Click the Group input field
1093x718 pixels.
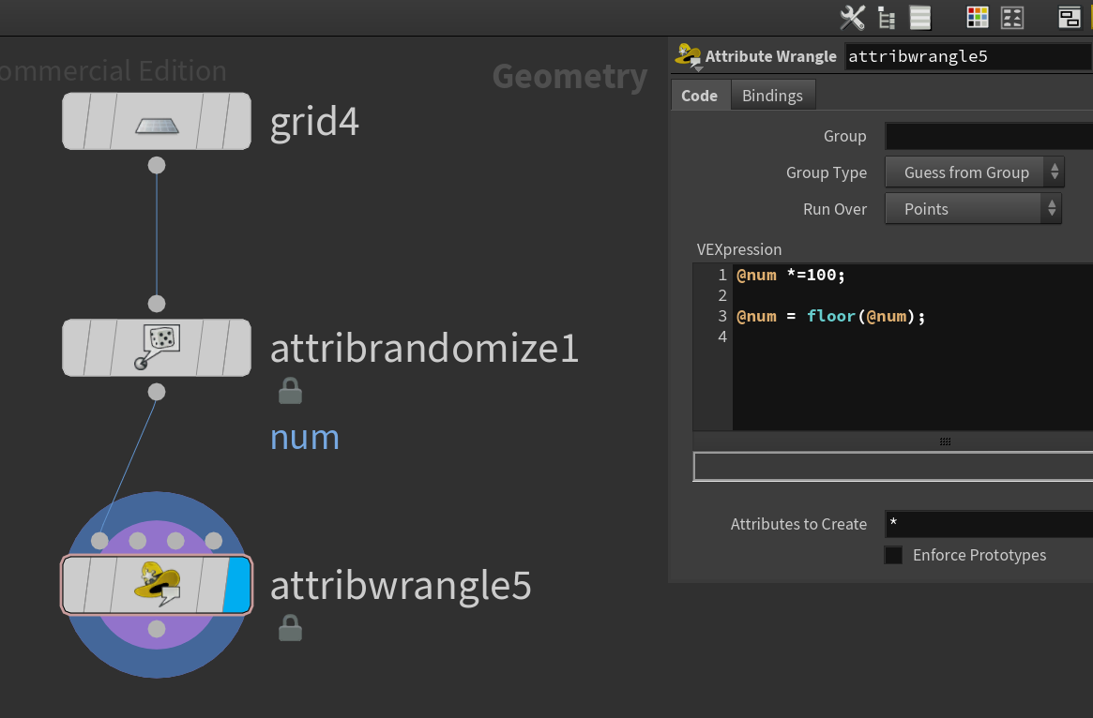click(989, 136)
